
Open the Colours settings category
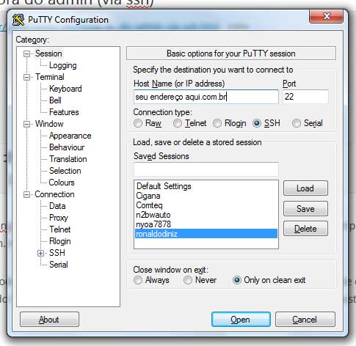pyautogui.click(x=62, y=183)
